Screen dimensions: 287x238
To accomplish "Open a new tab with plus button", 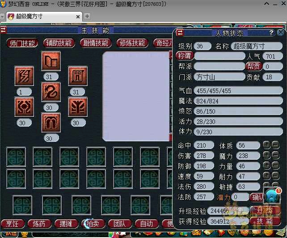I will click(87, 16).
